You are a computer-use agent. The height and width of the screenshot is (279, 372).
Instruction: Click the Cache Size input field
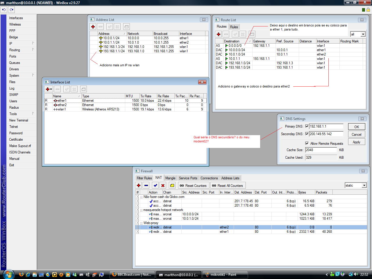(321, 150)
